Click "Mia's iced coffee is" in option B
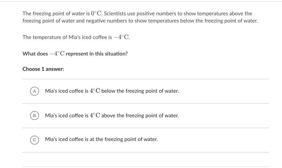 [x=67, y=115]
